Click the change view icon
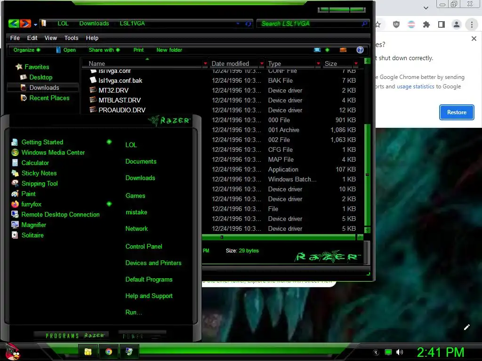 pos(317,50)
